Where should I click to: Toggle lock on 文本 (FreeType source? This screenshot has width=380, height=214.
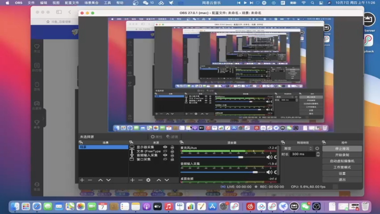pyautogui.click(x=172, y=151)
